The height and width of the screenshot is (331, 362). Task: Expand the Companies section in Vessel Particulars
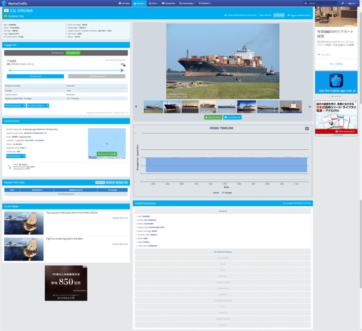click(x=223, y=258)
